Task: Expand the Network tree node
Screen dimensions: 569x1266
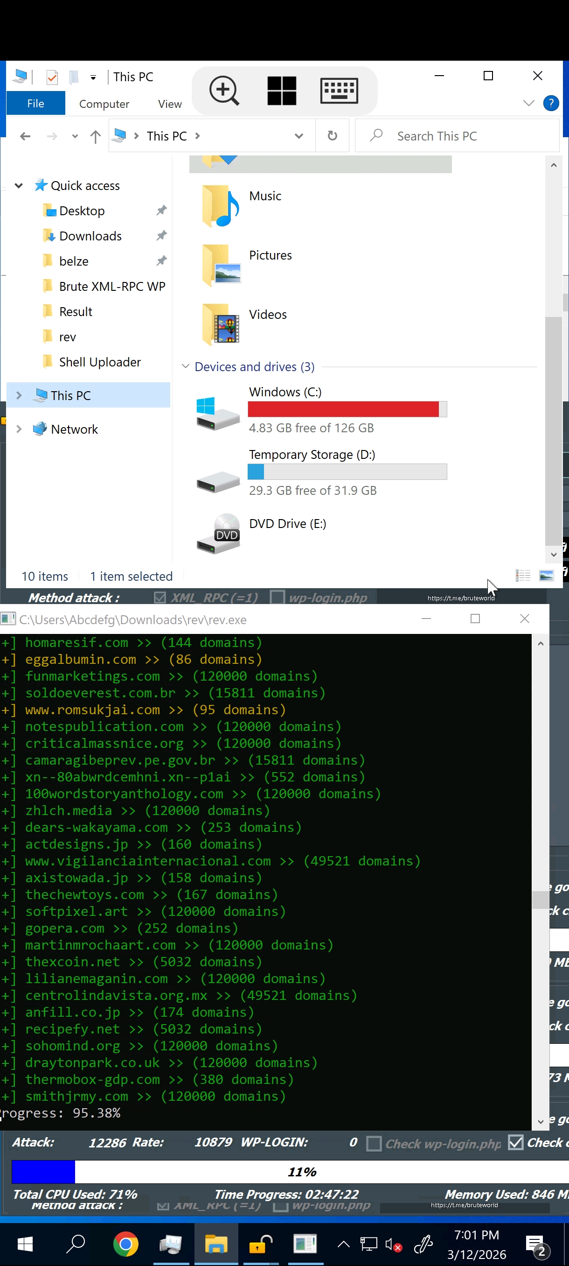Action: pos(19,429)
